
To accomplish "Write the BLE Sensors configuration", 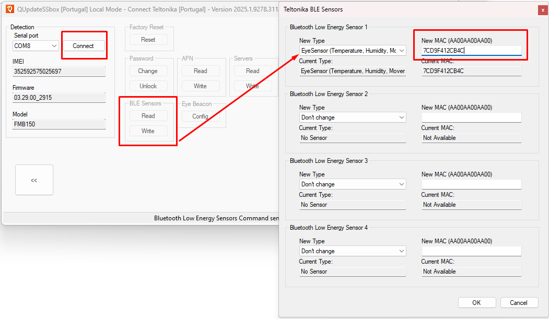I will pyautogui.click(x=148, y=131).
